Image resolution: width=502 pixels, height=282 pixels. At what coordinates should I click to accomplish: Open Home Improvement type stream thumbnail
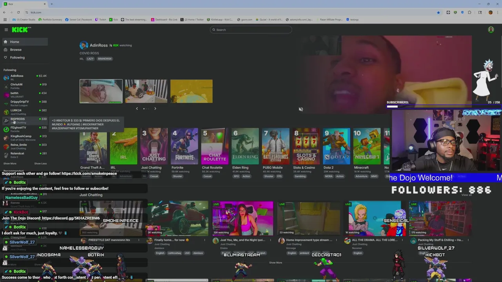click(309, 219)
